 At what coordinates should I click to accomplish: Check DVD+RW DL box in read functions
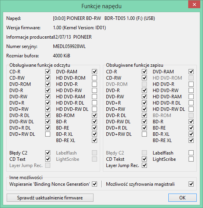tap(48, 134)
